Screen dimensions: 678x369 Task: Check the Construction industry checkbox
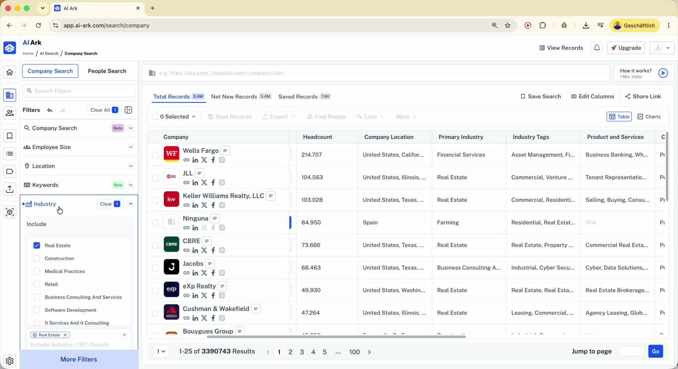[x=37, y=258]
